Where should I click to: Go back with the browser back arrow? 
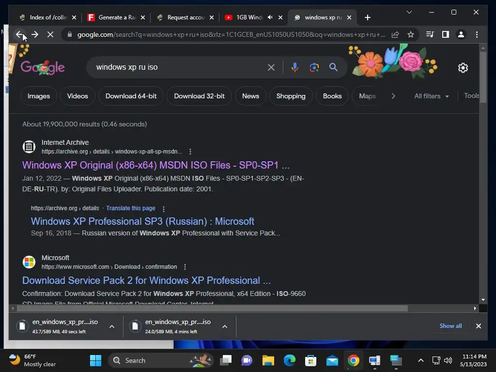[x=19, y=34]
